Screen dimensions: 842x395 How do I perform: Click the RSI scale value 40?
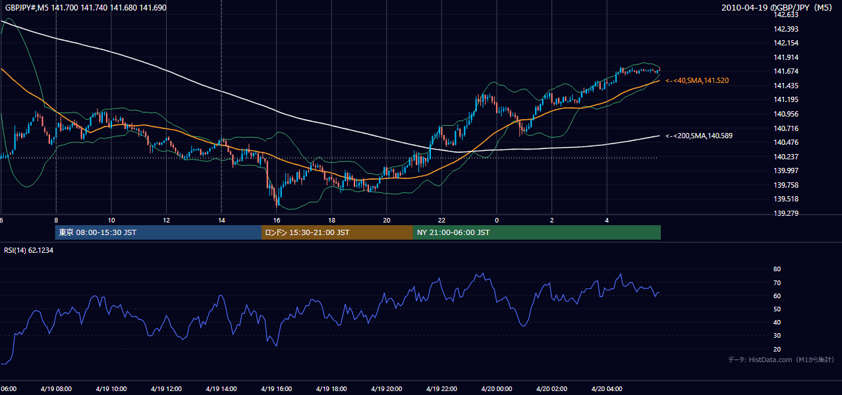(x=777, y=322)
